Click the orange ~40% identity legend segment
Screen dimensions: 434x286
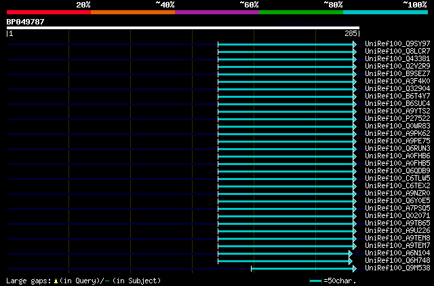(x=133, y=12)
